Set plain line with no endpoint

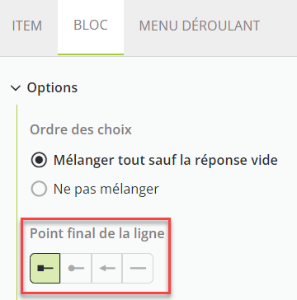(138, 268)
